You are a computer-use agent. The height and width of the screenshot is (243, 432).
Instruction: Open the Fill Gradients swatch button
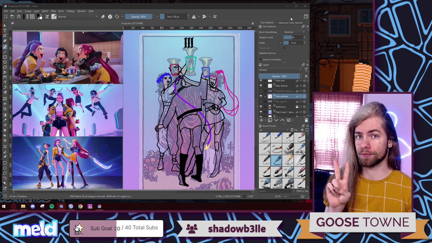(x=26, y=17)
